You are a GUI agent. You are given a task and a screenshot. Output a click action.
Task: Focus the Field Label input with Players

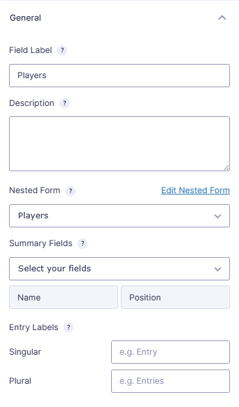[x=119, y=76]
